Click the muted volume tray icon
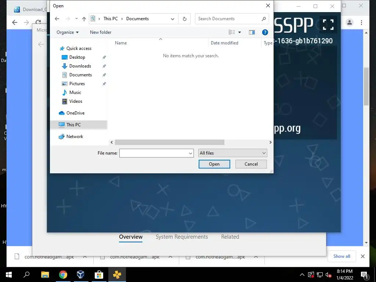376x282 pixels. pyautogui.click(x=329, y=275)
